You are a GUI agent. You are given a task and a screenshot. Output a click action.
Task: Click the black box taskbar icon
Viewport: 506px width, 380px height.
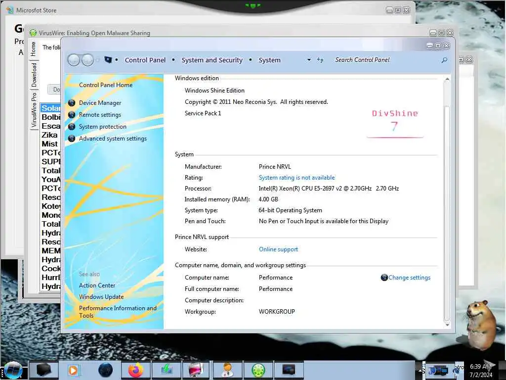44,370
